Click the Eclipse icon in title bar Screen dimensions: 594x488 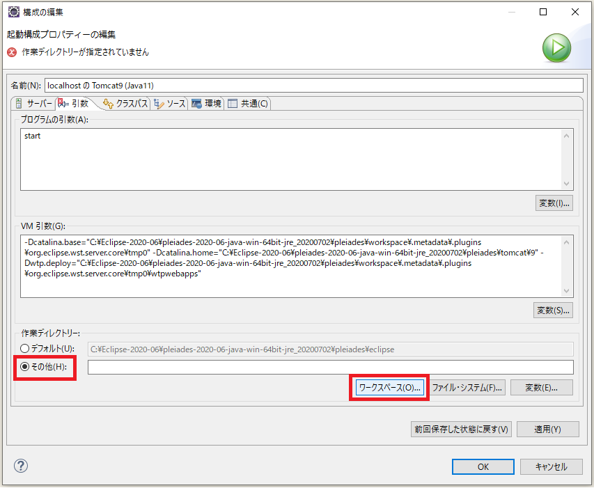tap(14, 12)
